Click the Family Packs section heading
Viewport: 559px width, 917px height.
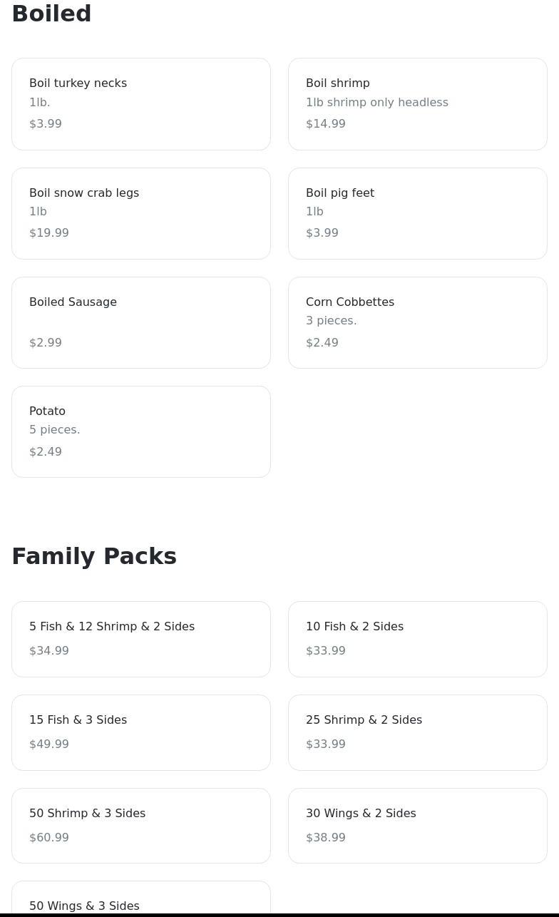[x=94, y=556]
